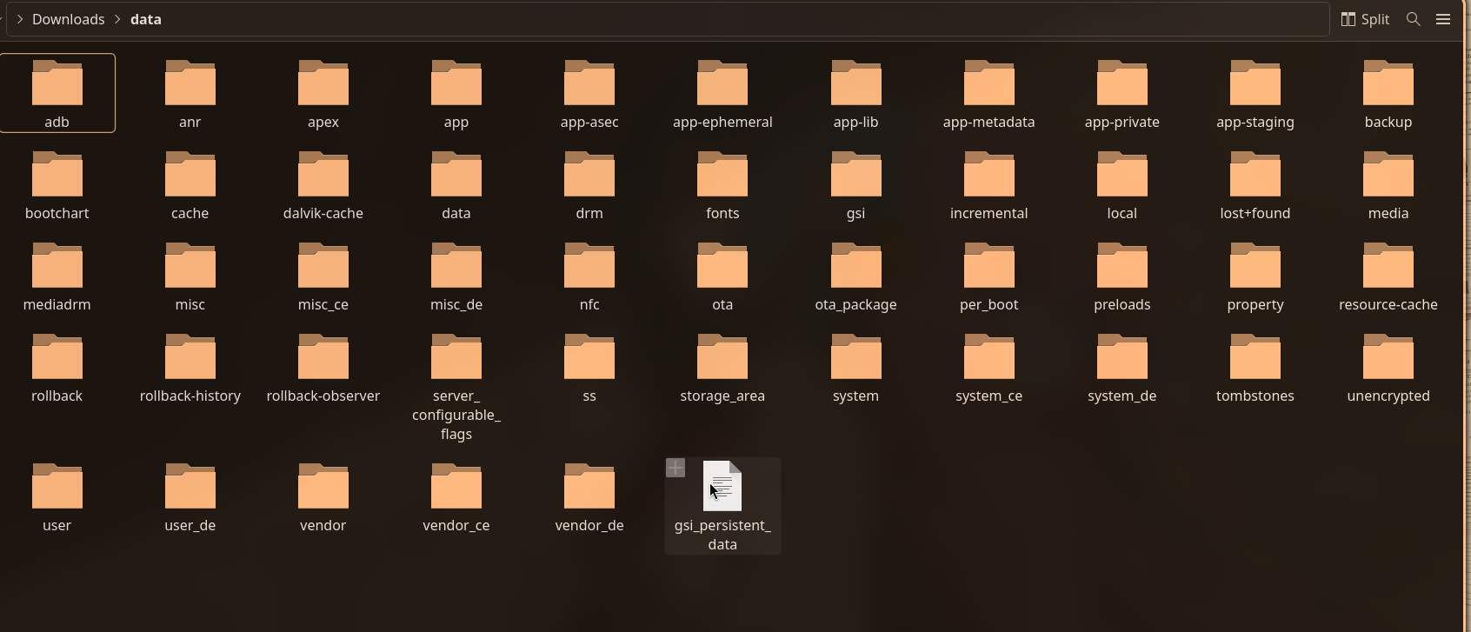
Task: Select the system_de folder
Action: tap(1122, 367)
